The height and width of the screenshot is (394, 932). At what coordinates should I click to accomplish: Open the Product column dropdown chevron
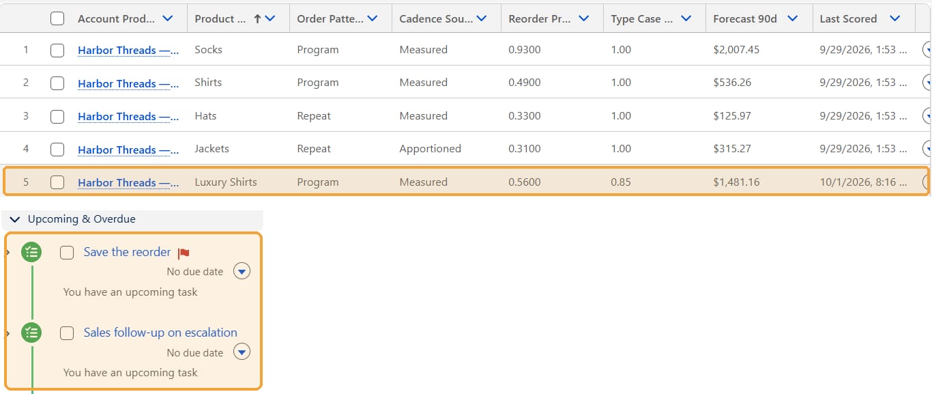[x=270, y=19]
